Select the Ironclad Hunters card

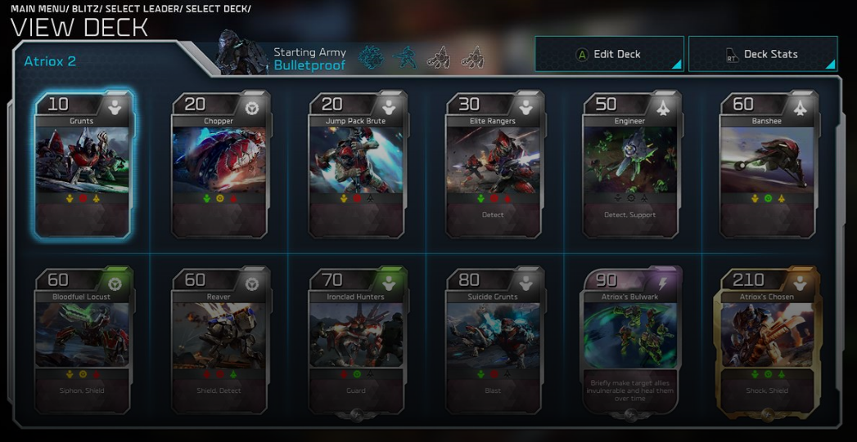358,342
